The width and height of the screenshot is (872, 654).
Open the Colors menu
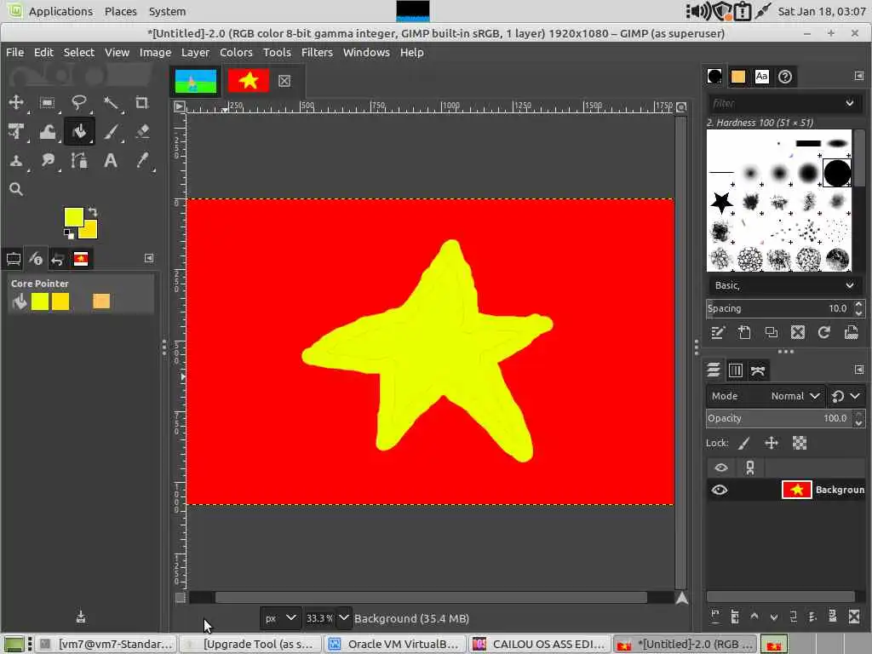click(236, 52)
